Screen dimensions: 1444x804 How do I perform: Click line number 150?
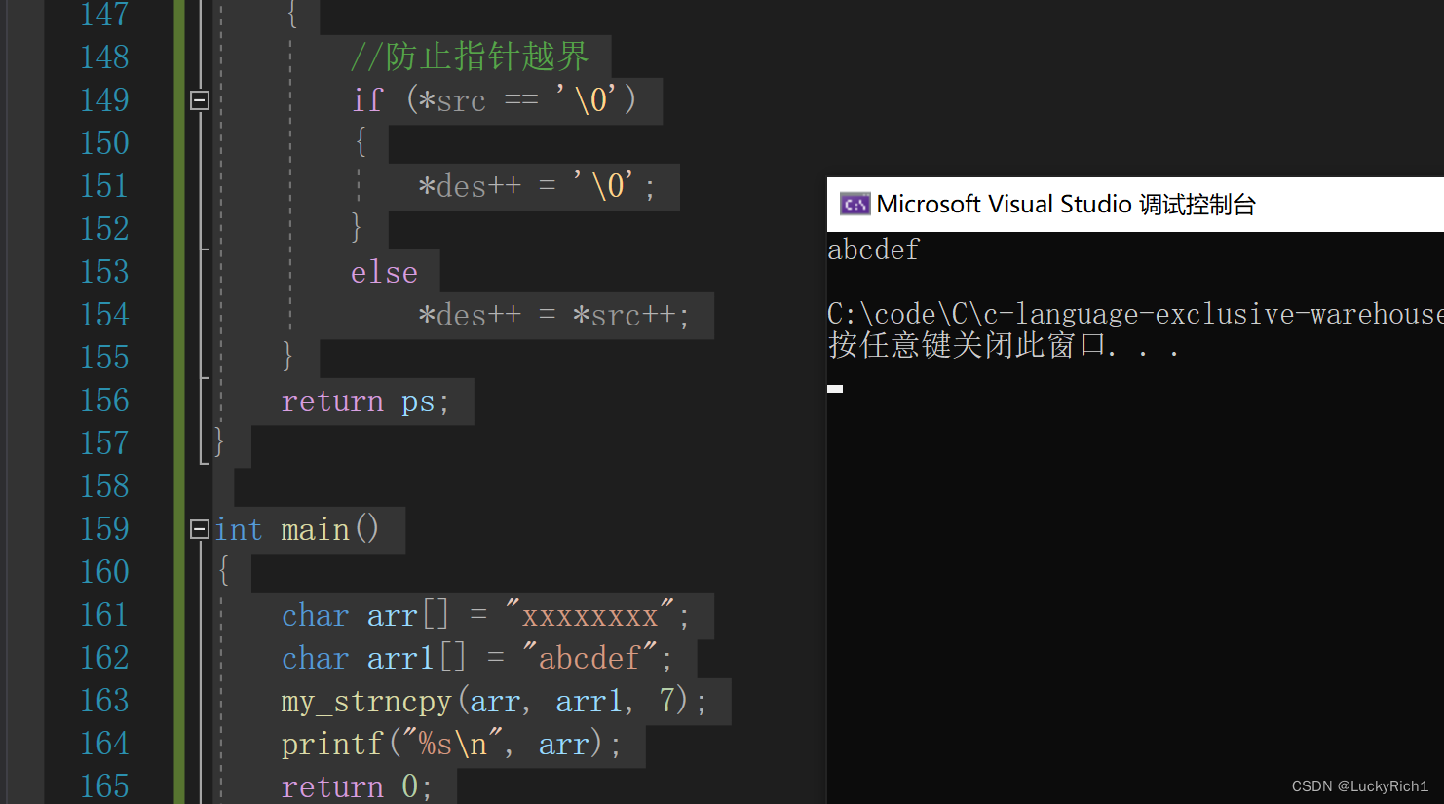(104, 143)
